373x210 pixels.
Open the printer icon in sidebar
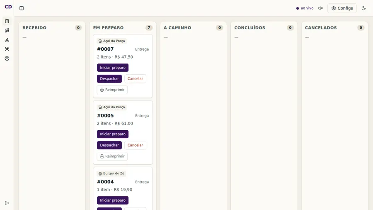click(7, 59)
